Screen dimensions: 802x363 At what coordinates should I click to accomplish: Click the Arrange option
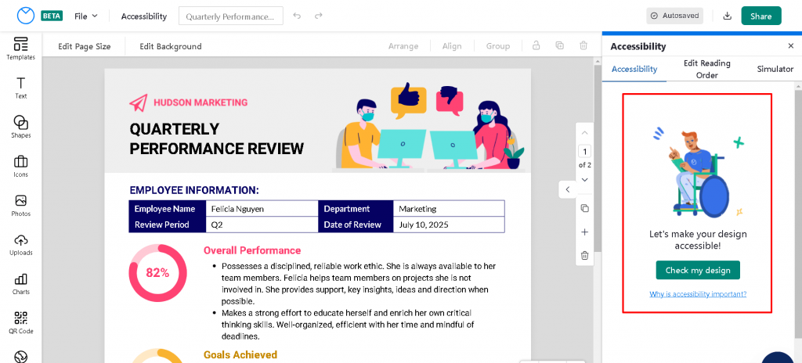click(x=403, y=46)
